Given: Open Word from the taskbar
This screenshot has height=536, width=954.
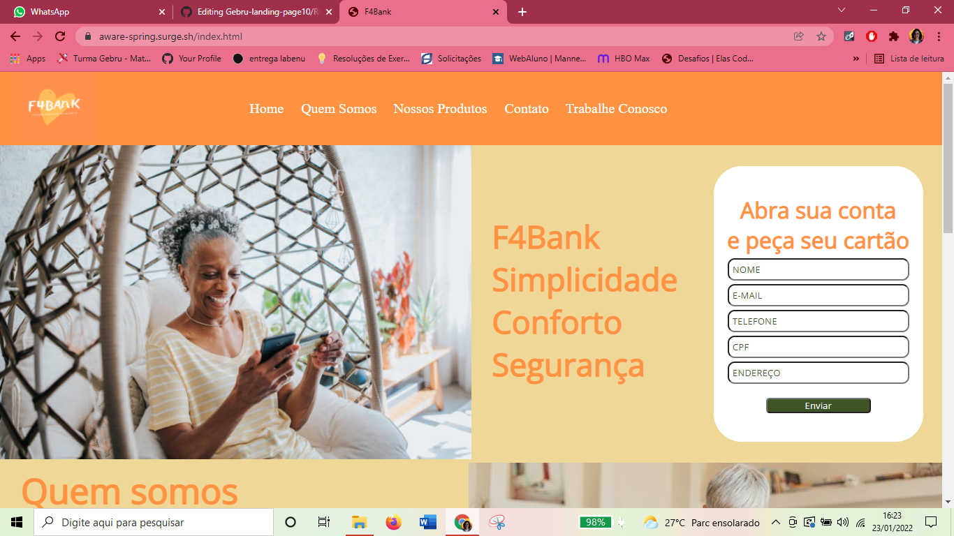Looking at the screenshot, I should [428, 522].
